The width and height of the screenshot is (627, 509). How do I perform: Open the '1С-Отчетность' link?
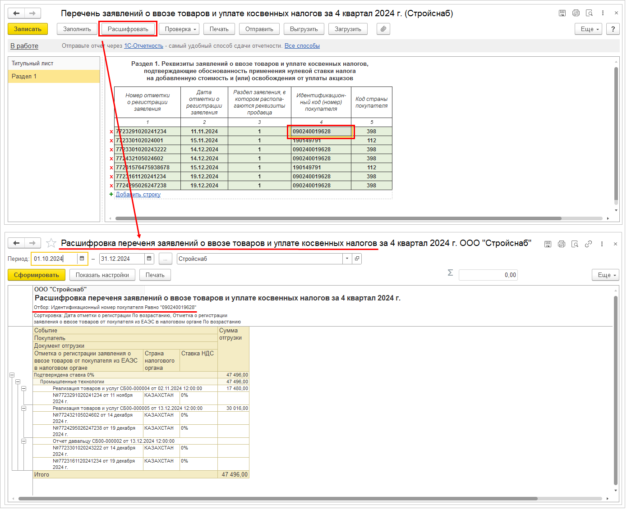coord(143,46)
